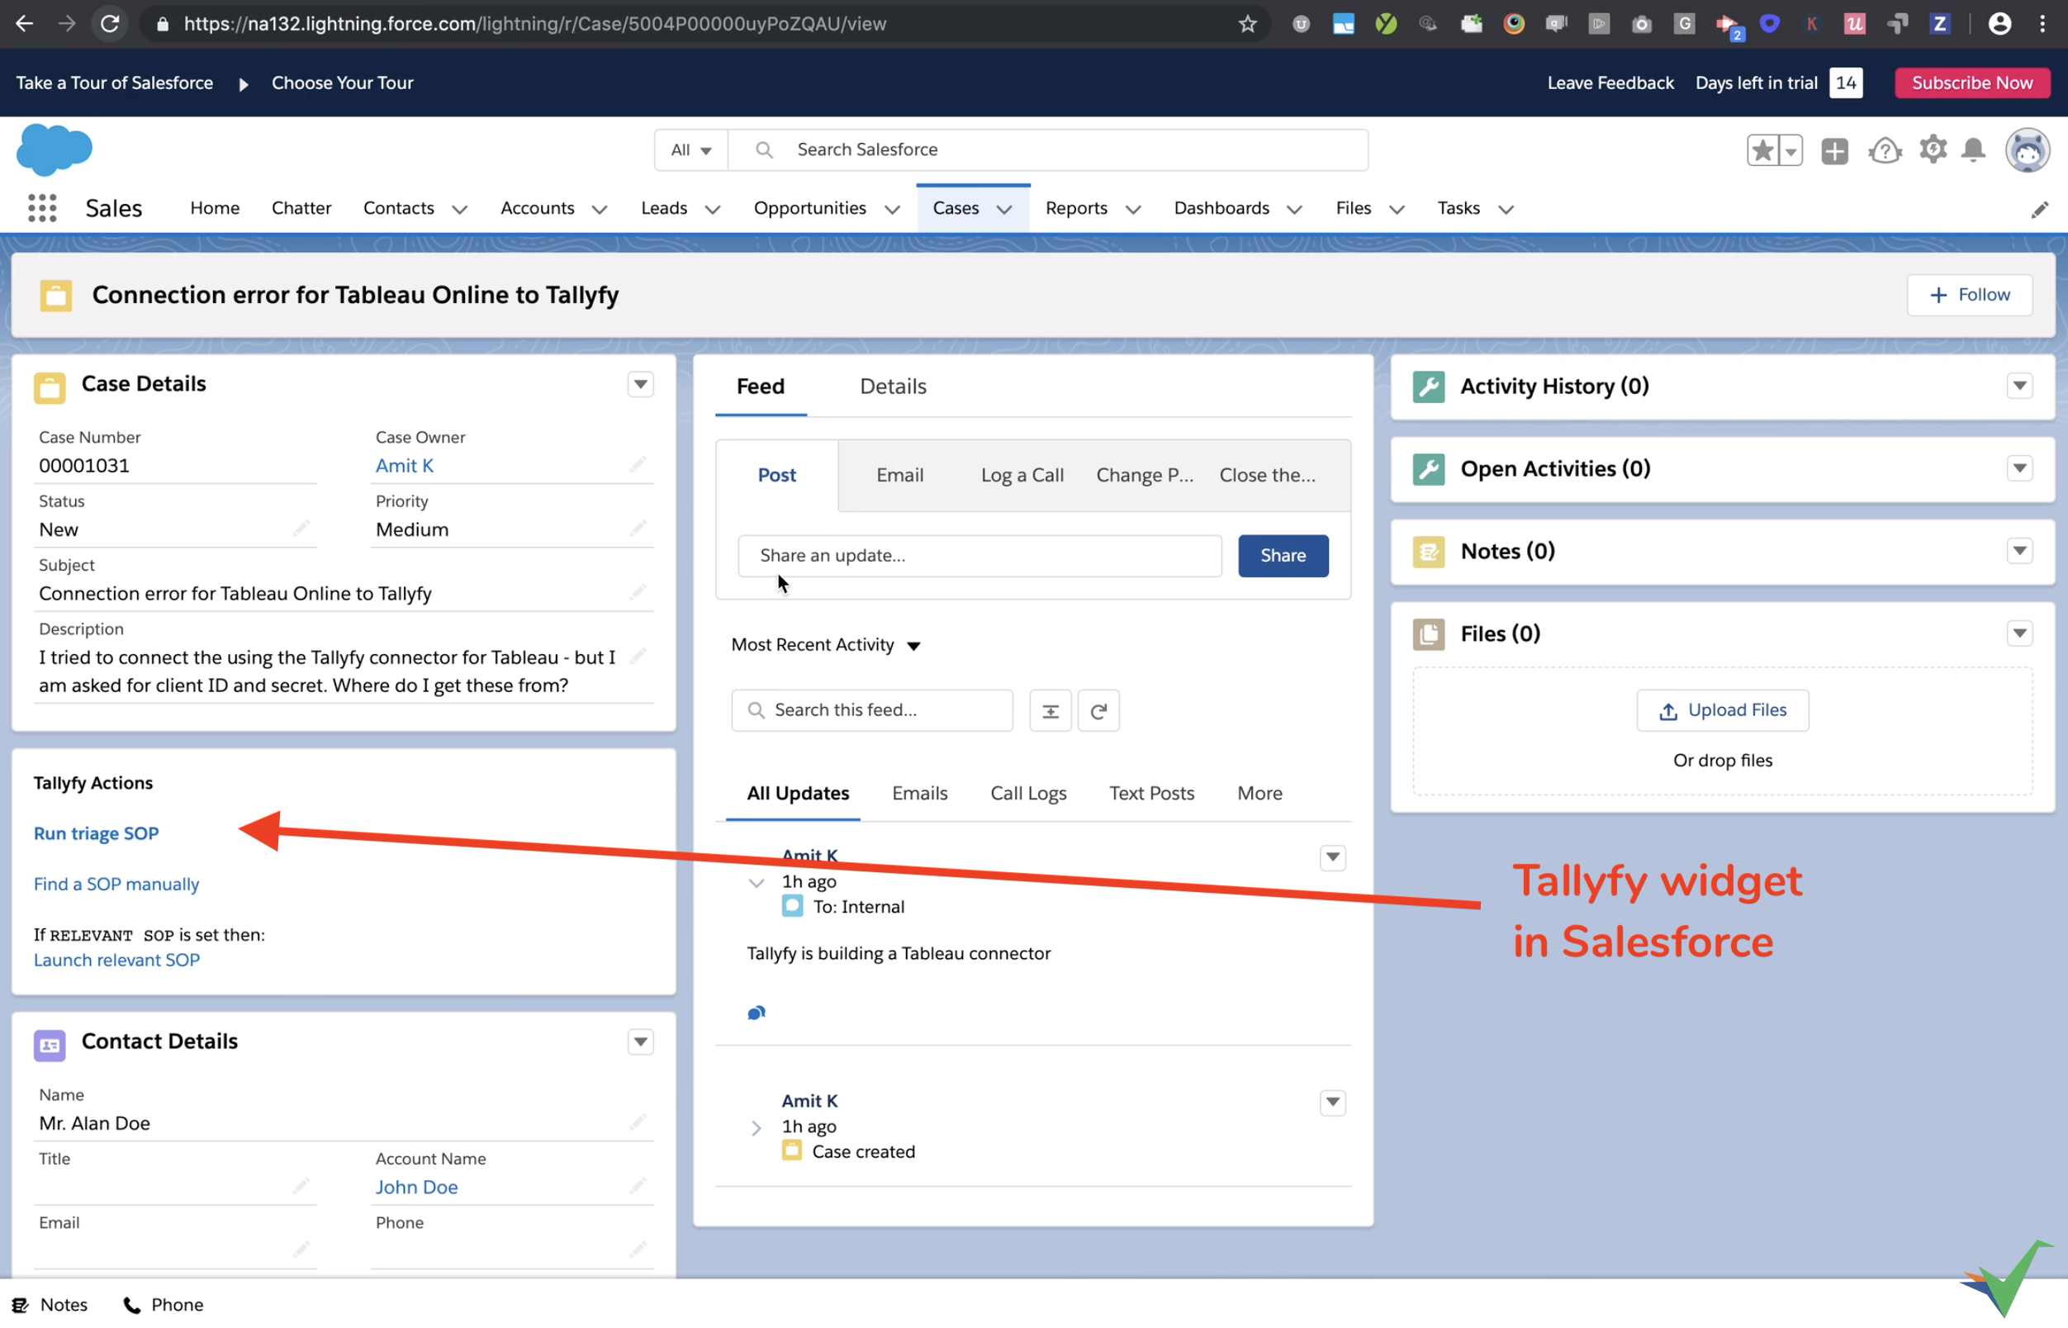Click the Upload Files button
The image size is (2068, 1328).
pos(1722,710)
